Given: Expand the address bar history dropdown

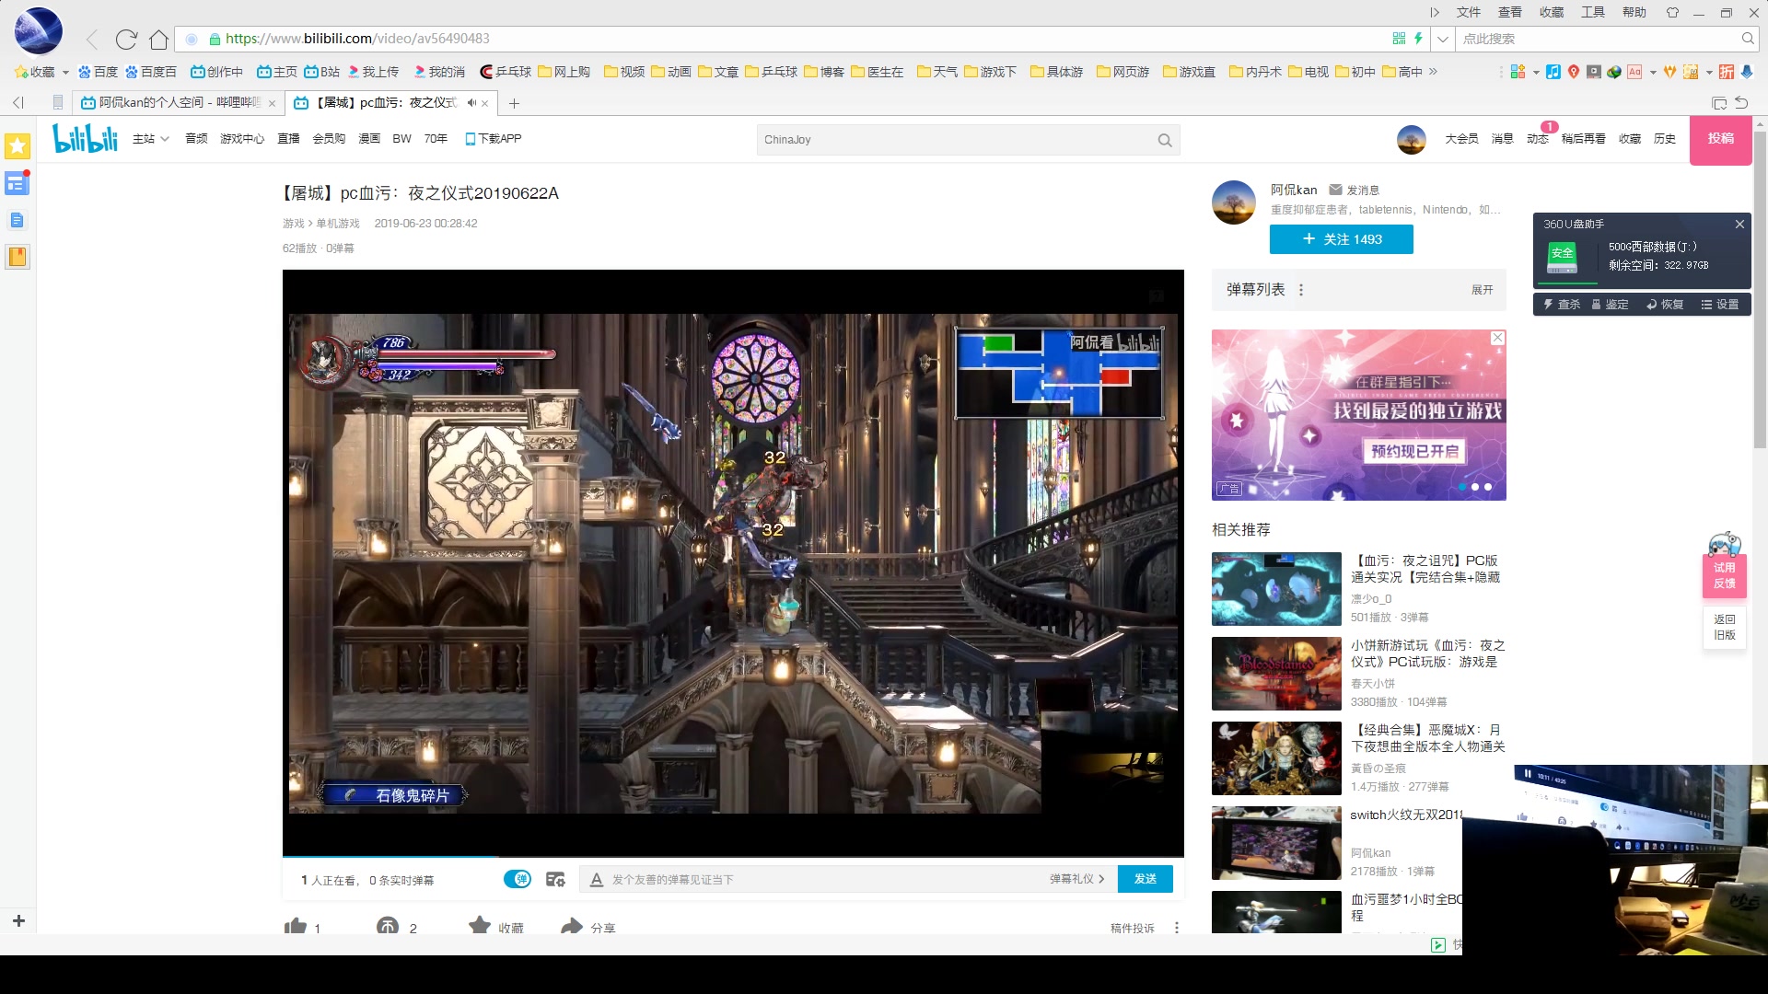Looking at the screenshot, I should pos(1443,39).
